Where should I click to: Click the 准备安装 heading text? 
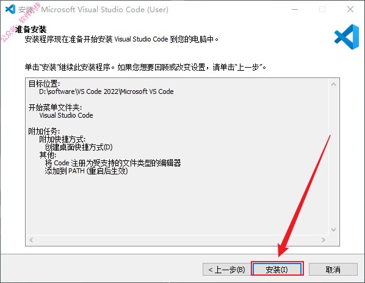(x=31, y=29)
